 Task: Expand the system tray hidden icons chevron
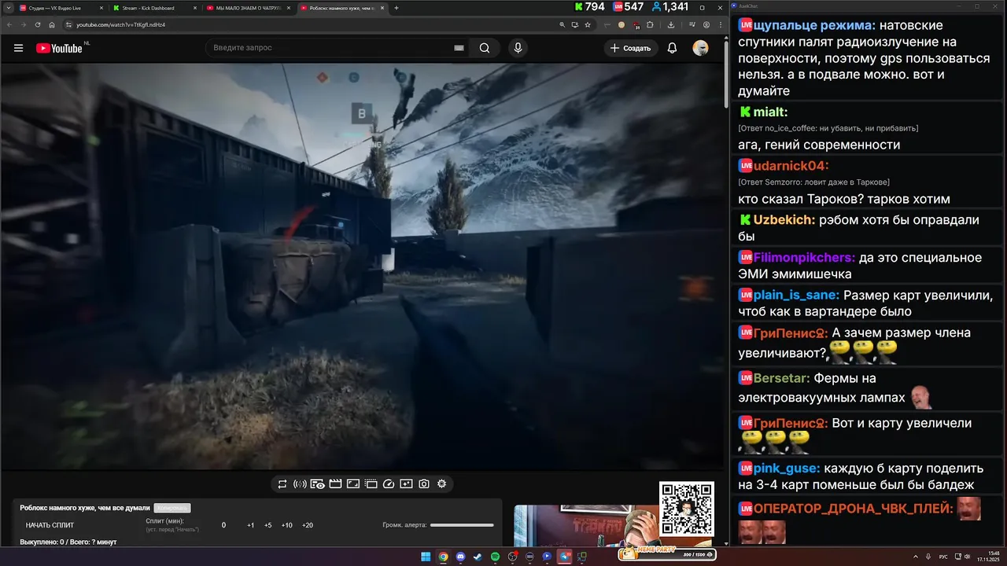tap(916, 557)
